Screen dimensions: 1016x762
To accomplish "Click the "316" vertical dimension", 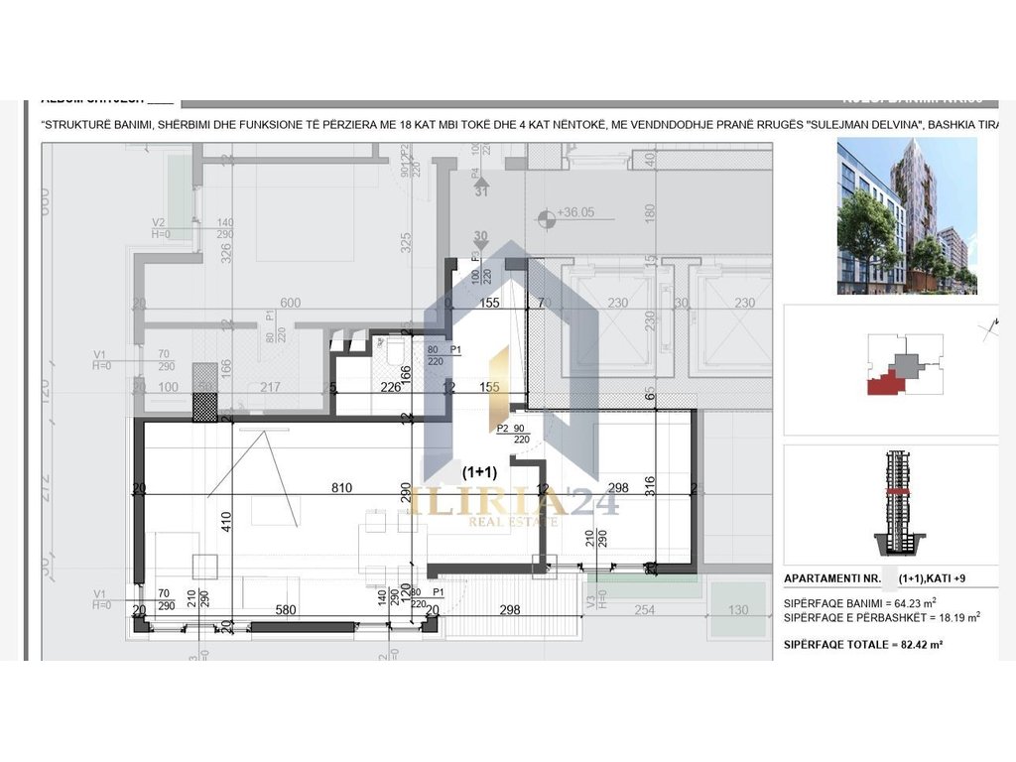I will tap(650, 486).
